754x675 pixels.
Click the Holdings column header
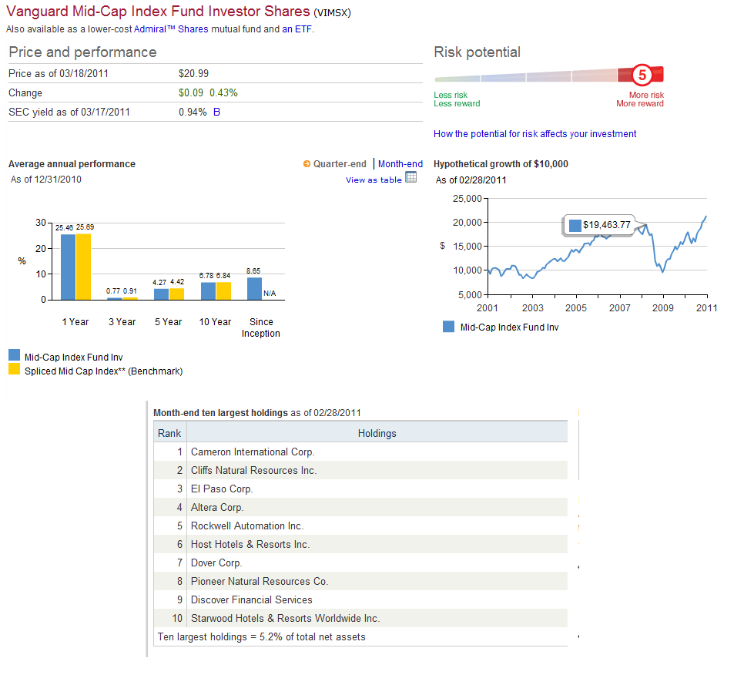point(377,433)
